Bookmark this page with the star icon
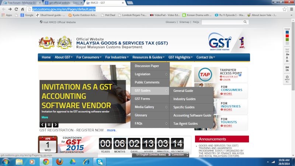Viewport: 295px width, 166px height. click(x=284, y=9)
